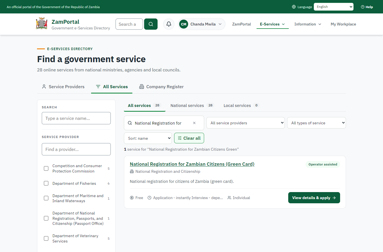Switch to the Company Register tab
The height and width of the screenshot is (252, 383).
point(161,87)
